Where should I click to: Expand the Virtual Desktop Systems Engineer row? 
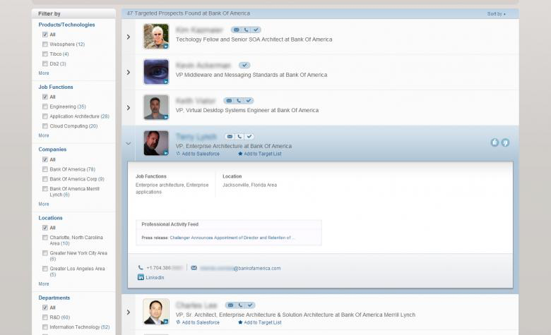129,108
